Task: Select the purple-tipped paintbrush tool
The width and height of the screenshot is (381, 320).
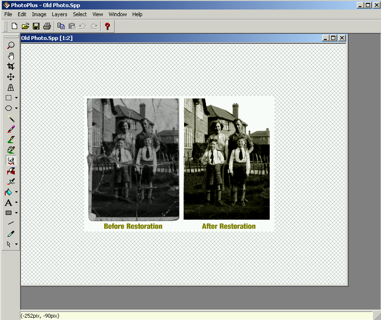Action: click(10, 129)
